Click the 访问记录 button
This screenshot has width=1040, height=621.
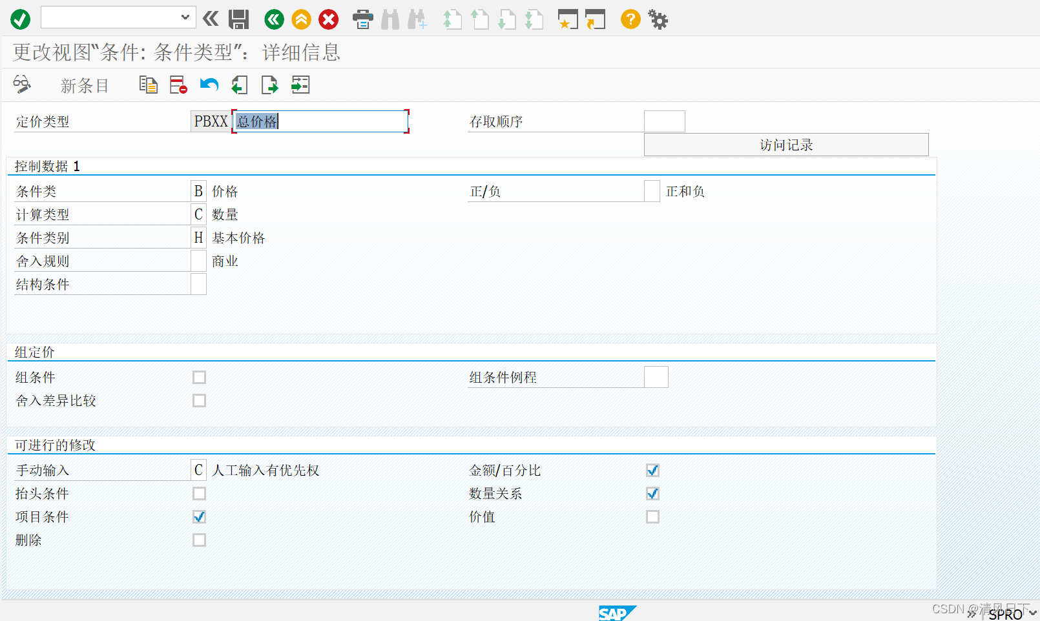[786, 145]
